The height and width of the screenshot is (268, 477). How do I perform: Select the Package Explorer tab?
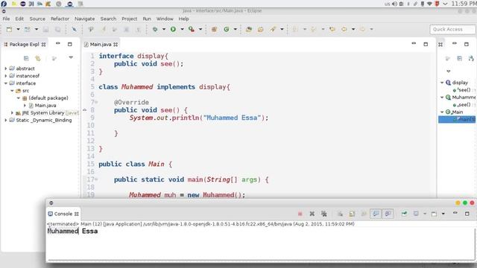click(25, 45)
